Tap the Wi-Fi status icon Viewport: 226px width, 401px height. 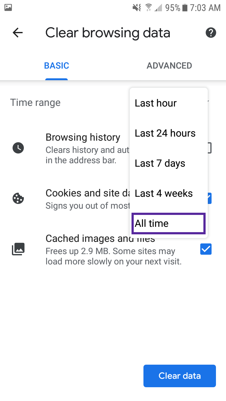tap(148, 8)
